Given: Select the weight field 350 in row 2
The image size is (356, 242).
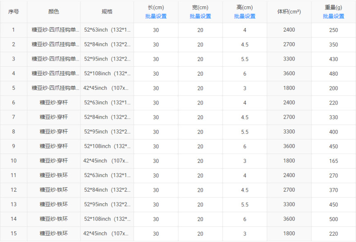Looking at the screenshot, I should tap(333, 44).
